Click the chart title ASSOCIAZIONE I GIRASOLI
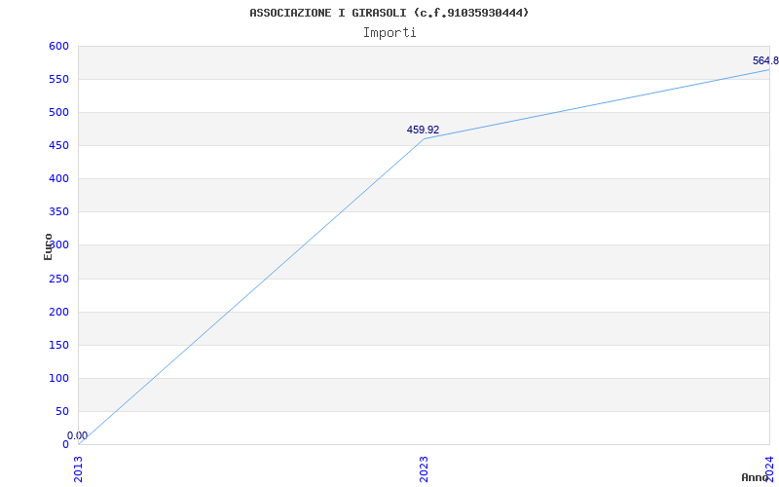The width and height of the screenshot is (779, 487). tap(389, 13)
